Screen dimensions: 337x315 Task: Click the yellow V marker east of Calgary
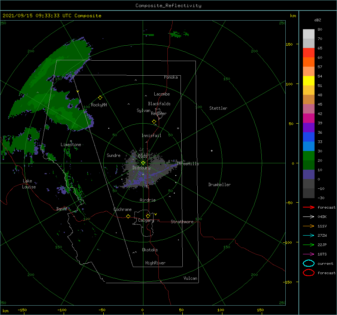[x=156, y=214]
